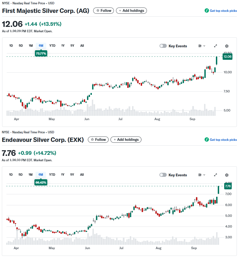Open chart type dropdown arrow on AG chart
The width and height of the screenshot is (239, 258).
pyautogui.click(x=204, y=46)
